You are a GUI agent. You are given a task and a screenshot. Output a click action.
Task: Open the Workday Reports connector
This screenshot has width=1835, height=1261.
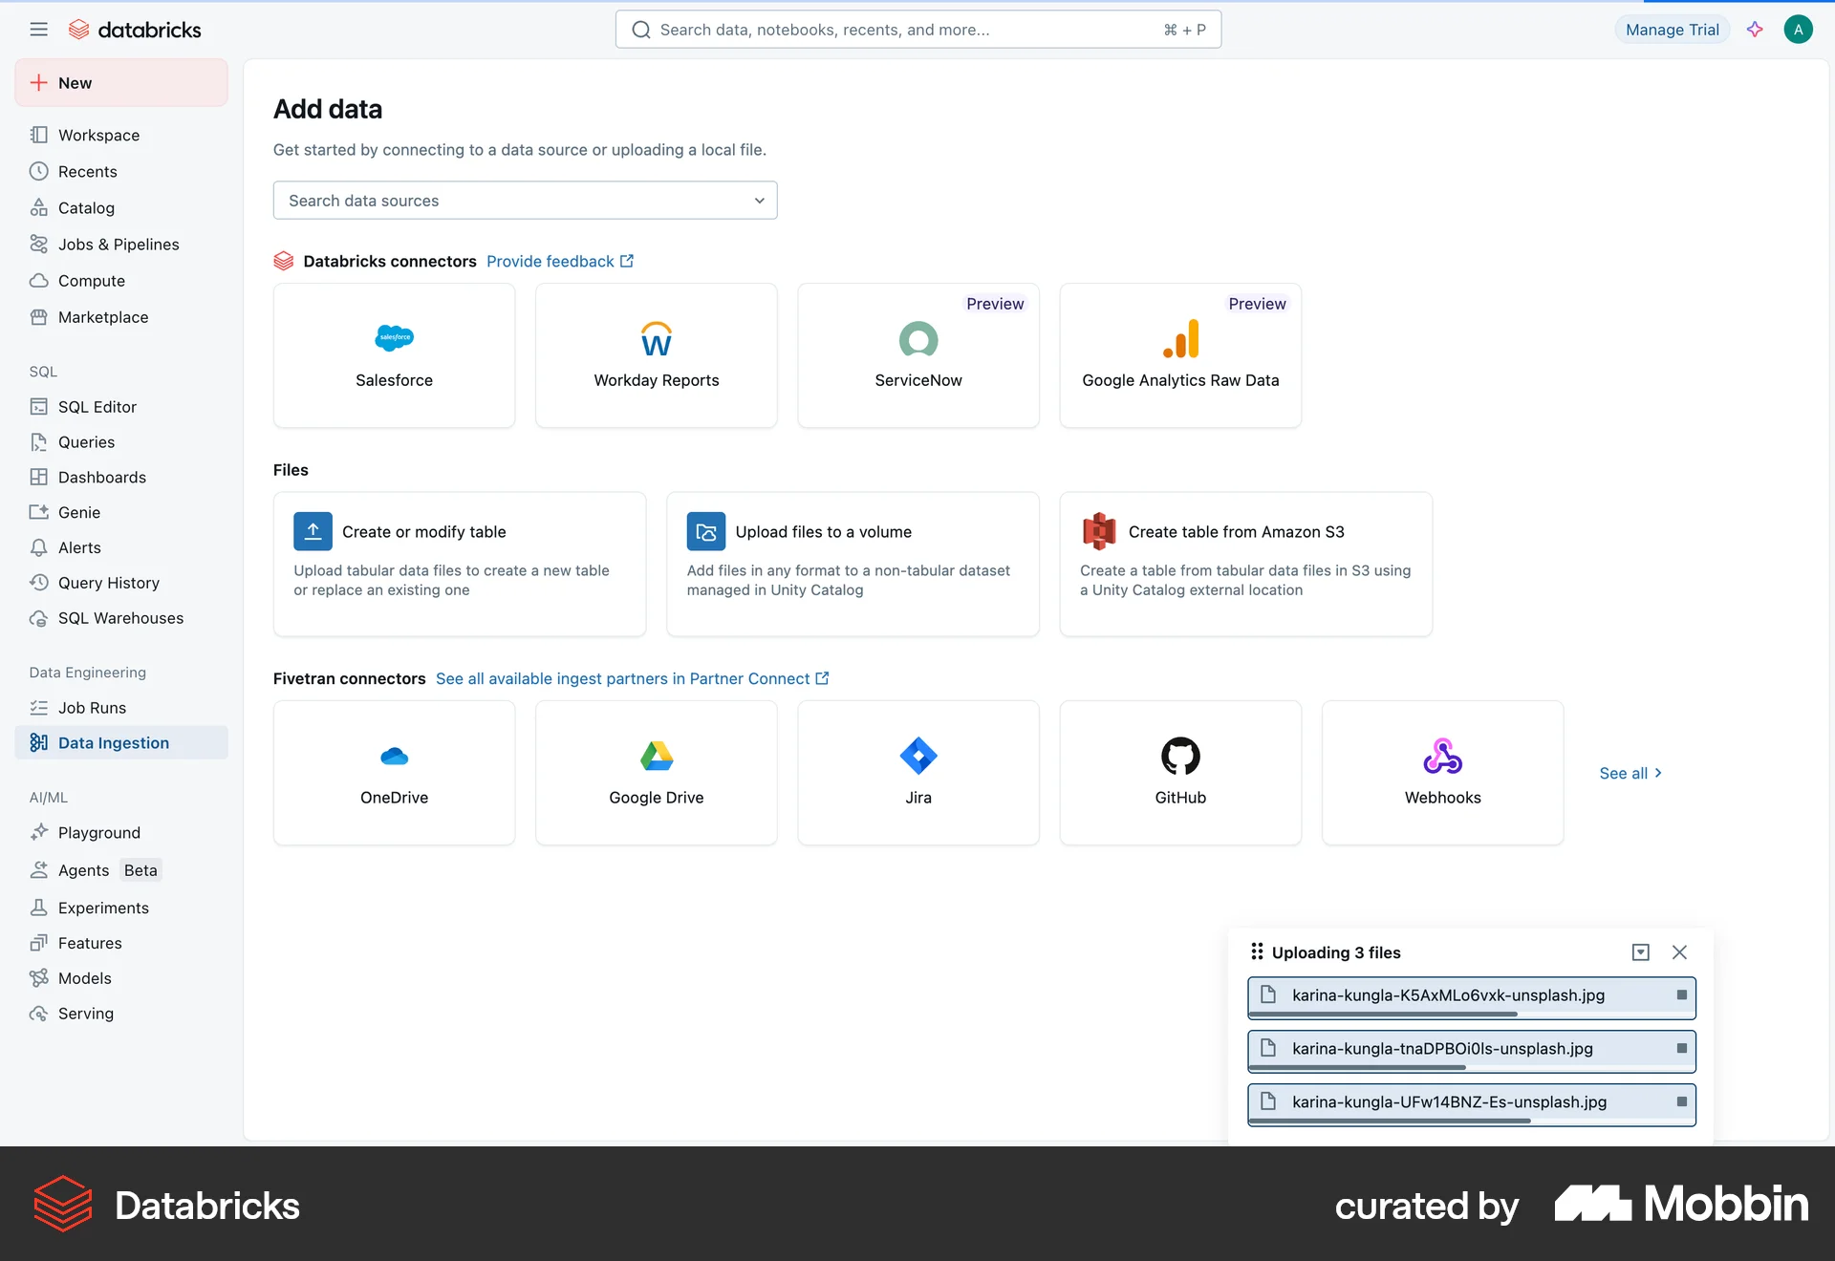click(x=656, y=355)
